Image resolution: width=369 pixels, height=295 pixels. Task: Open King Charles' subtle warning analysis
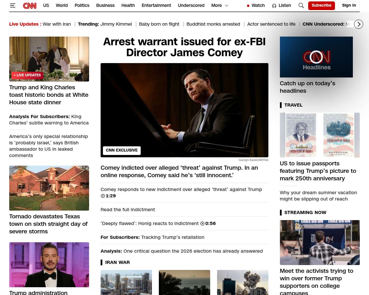click(x=49, y=120)
